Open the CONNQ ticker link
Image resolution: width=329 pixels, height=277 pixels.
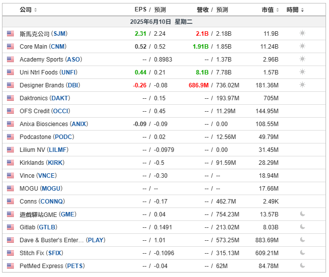52,201
